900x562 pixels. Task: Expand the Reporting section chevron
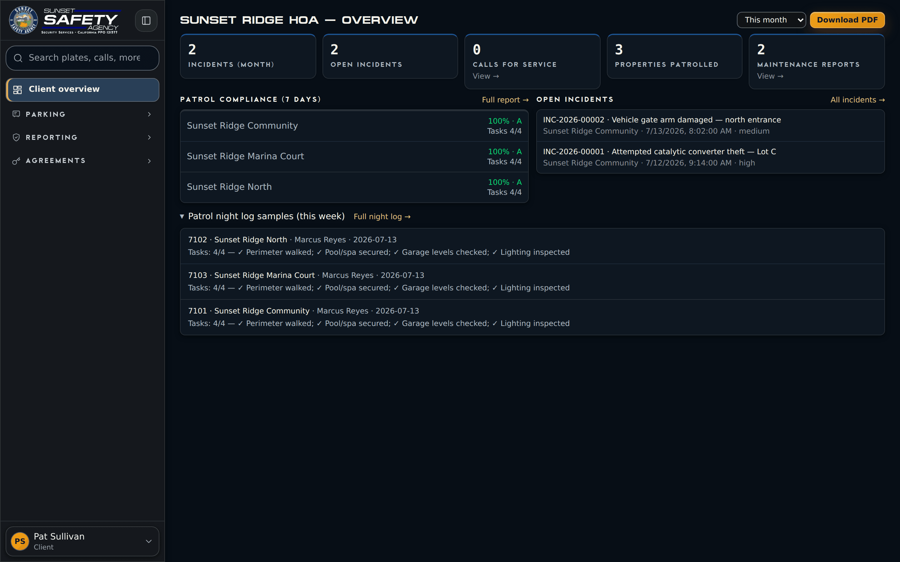tap(149, 137)
